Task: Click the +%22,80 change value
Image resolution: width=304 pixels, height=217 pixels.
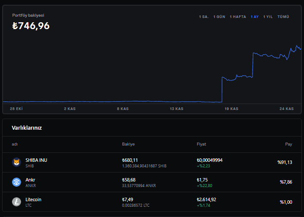Action: [x=204, y=186]
